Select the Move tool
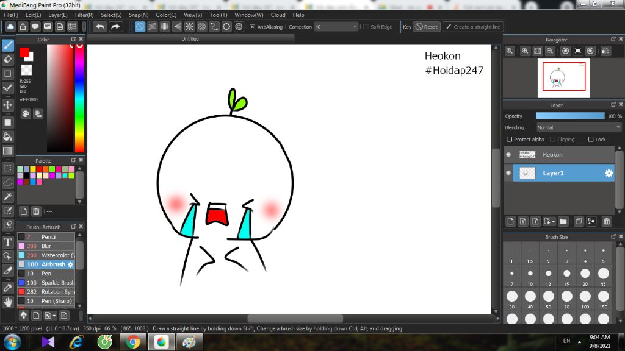The width and height of the screenshot is (625, 351). pyautogui.click(x=7, y=105)
